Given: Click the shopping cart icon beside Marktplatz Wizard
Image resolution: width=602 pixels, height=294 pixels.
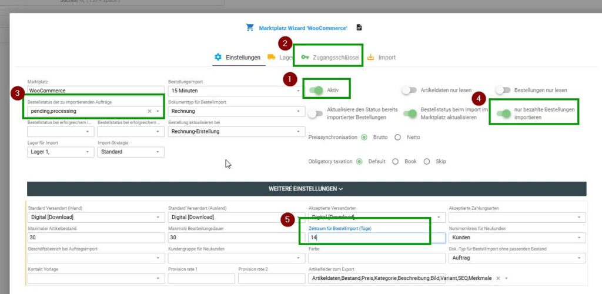Looking at the screenshot, I should [x=250, y=28].
